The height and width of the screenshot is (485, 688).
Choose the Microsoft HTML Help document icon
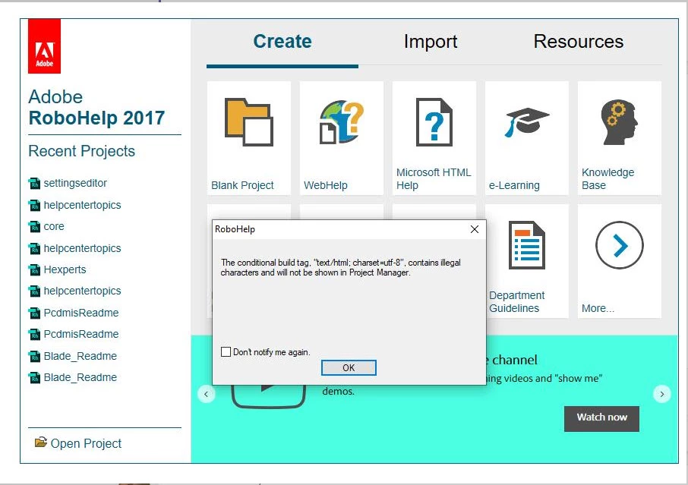[x=434, y=122]
